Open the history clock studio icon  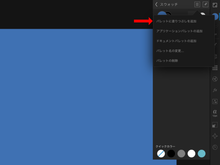(x=215, y=147)
